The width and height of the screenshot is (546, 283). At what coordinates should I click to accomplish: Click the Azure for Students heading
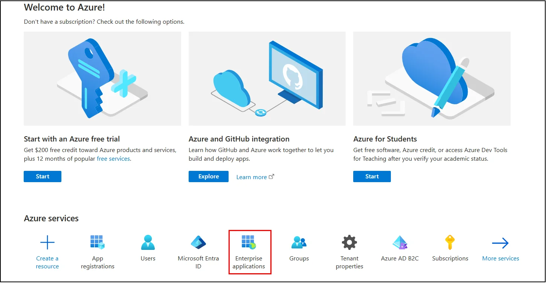(x=385, y=139)
